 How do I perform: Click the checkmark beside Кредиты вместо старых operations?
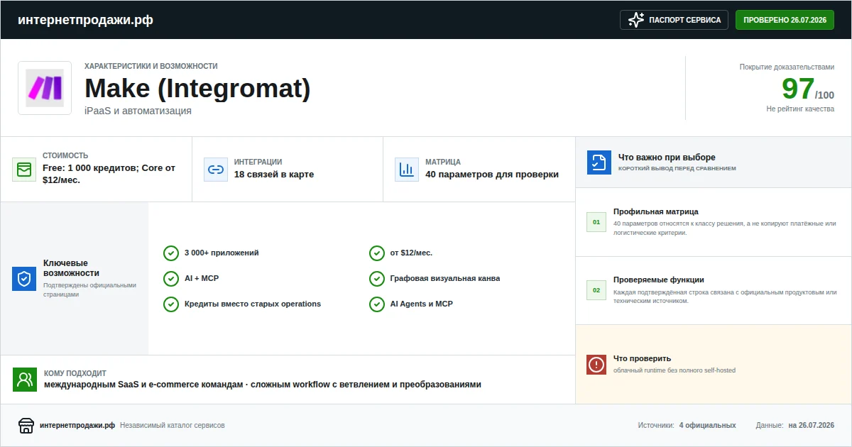pos(171,304)
